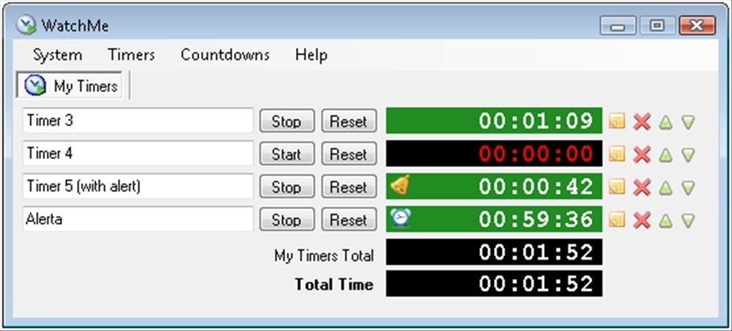Stop the Alerta timer
Image resolution: width=732 pixels, height=331 pixels.
287,220
